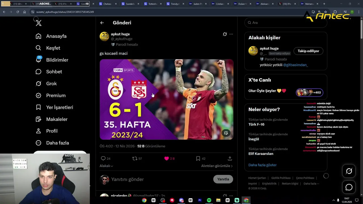The image size is (363, 204).
Task: Switch to the Chelsea tab
Action: (107, 4)
